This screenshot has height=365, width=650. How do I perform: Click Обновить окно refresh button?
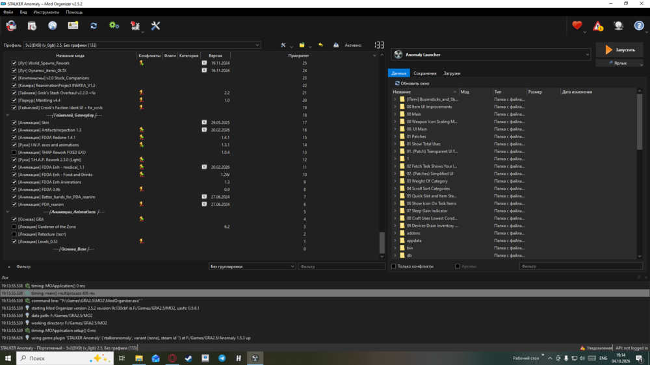[412, 83]
